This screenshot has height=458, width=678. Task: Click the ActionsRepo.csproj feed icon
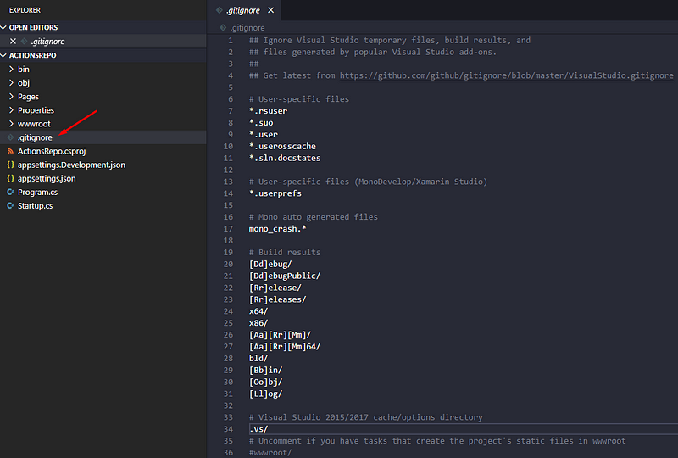click(10, 151)
